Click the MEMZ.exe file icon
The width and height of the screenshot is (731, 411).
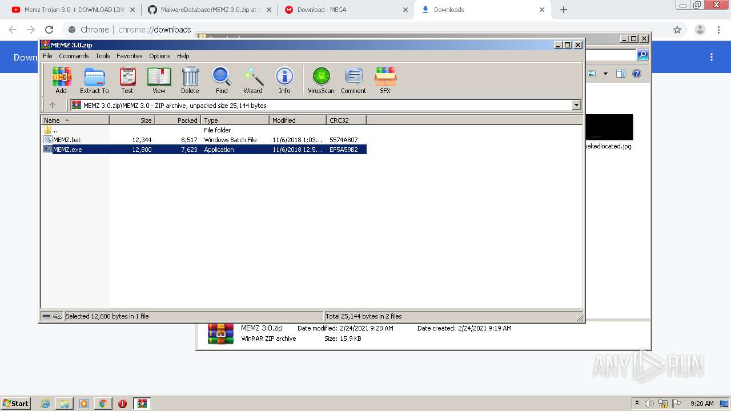[x=48, y=150]
